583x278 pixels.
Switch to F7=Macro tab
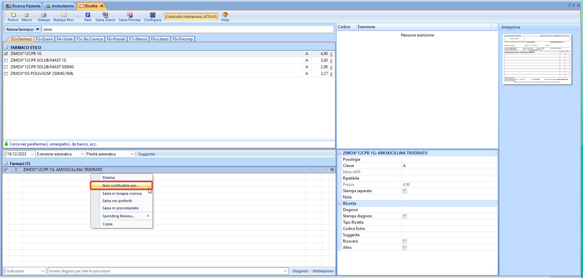(138, 39)
